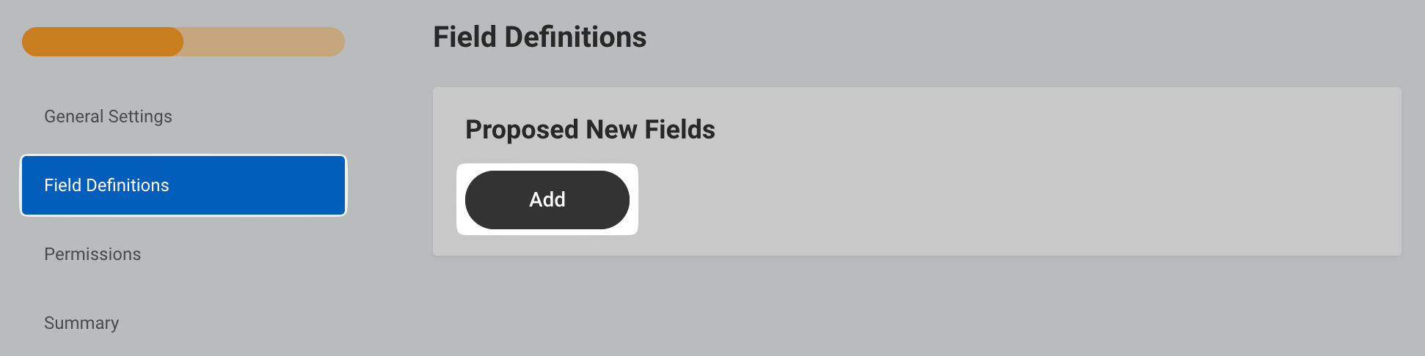1425x356 pixels.
Task: Select the highlighted Field Definitions step
Action: click(x=183, y=185)
